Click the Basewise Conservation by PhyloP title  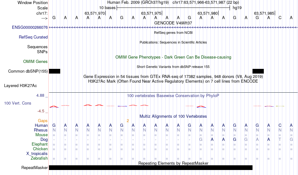coord(173,96)
